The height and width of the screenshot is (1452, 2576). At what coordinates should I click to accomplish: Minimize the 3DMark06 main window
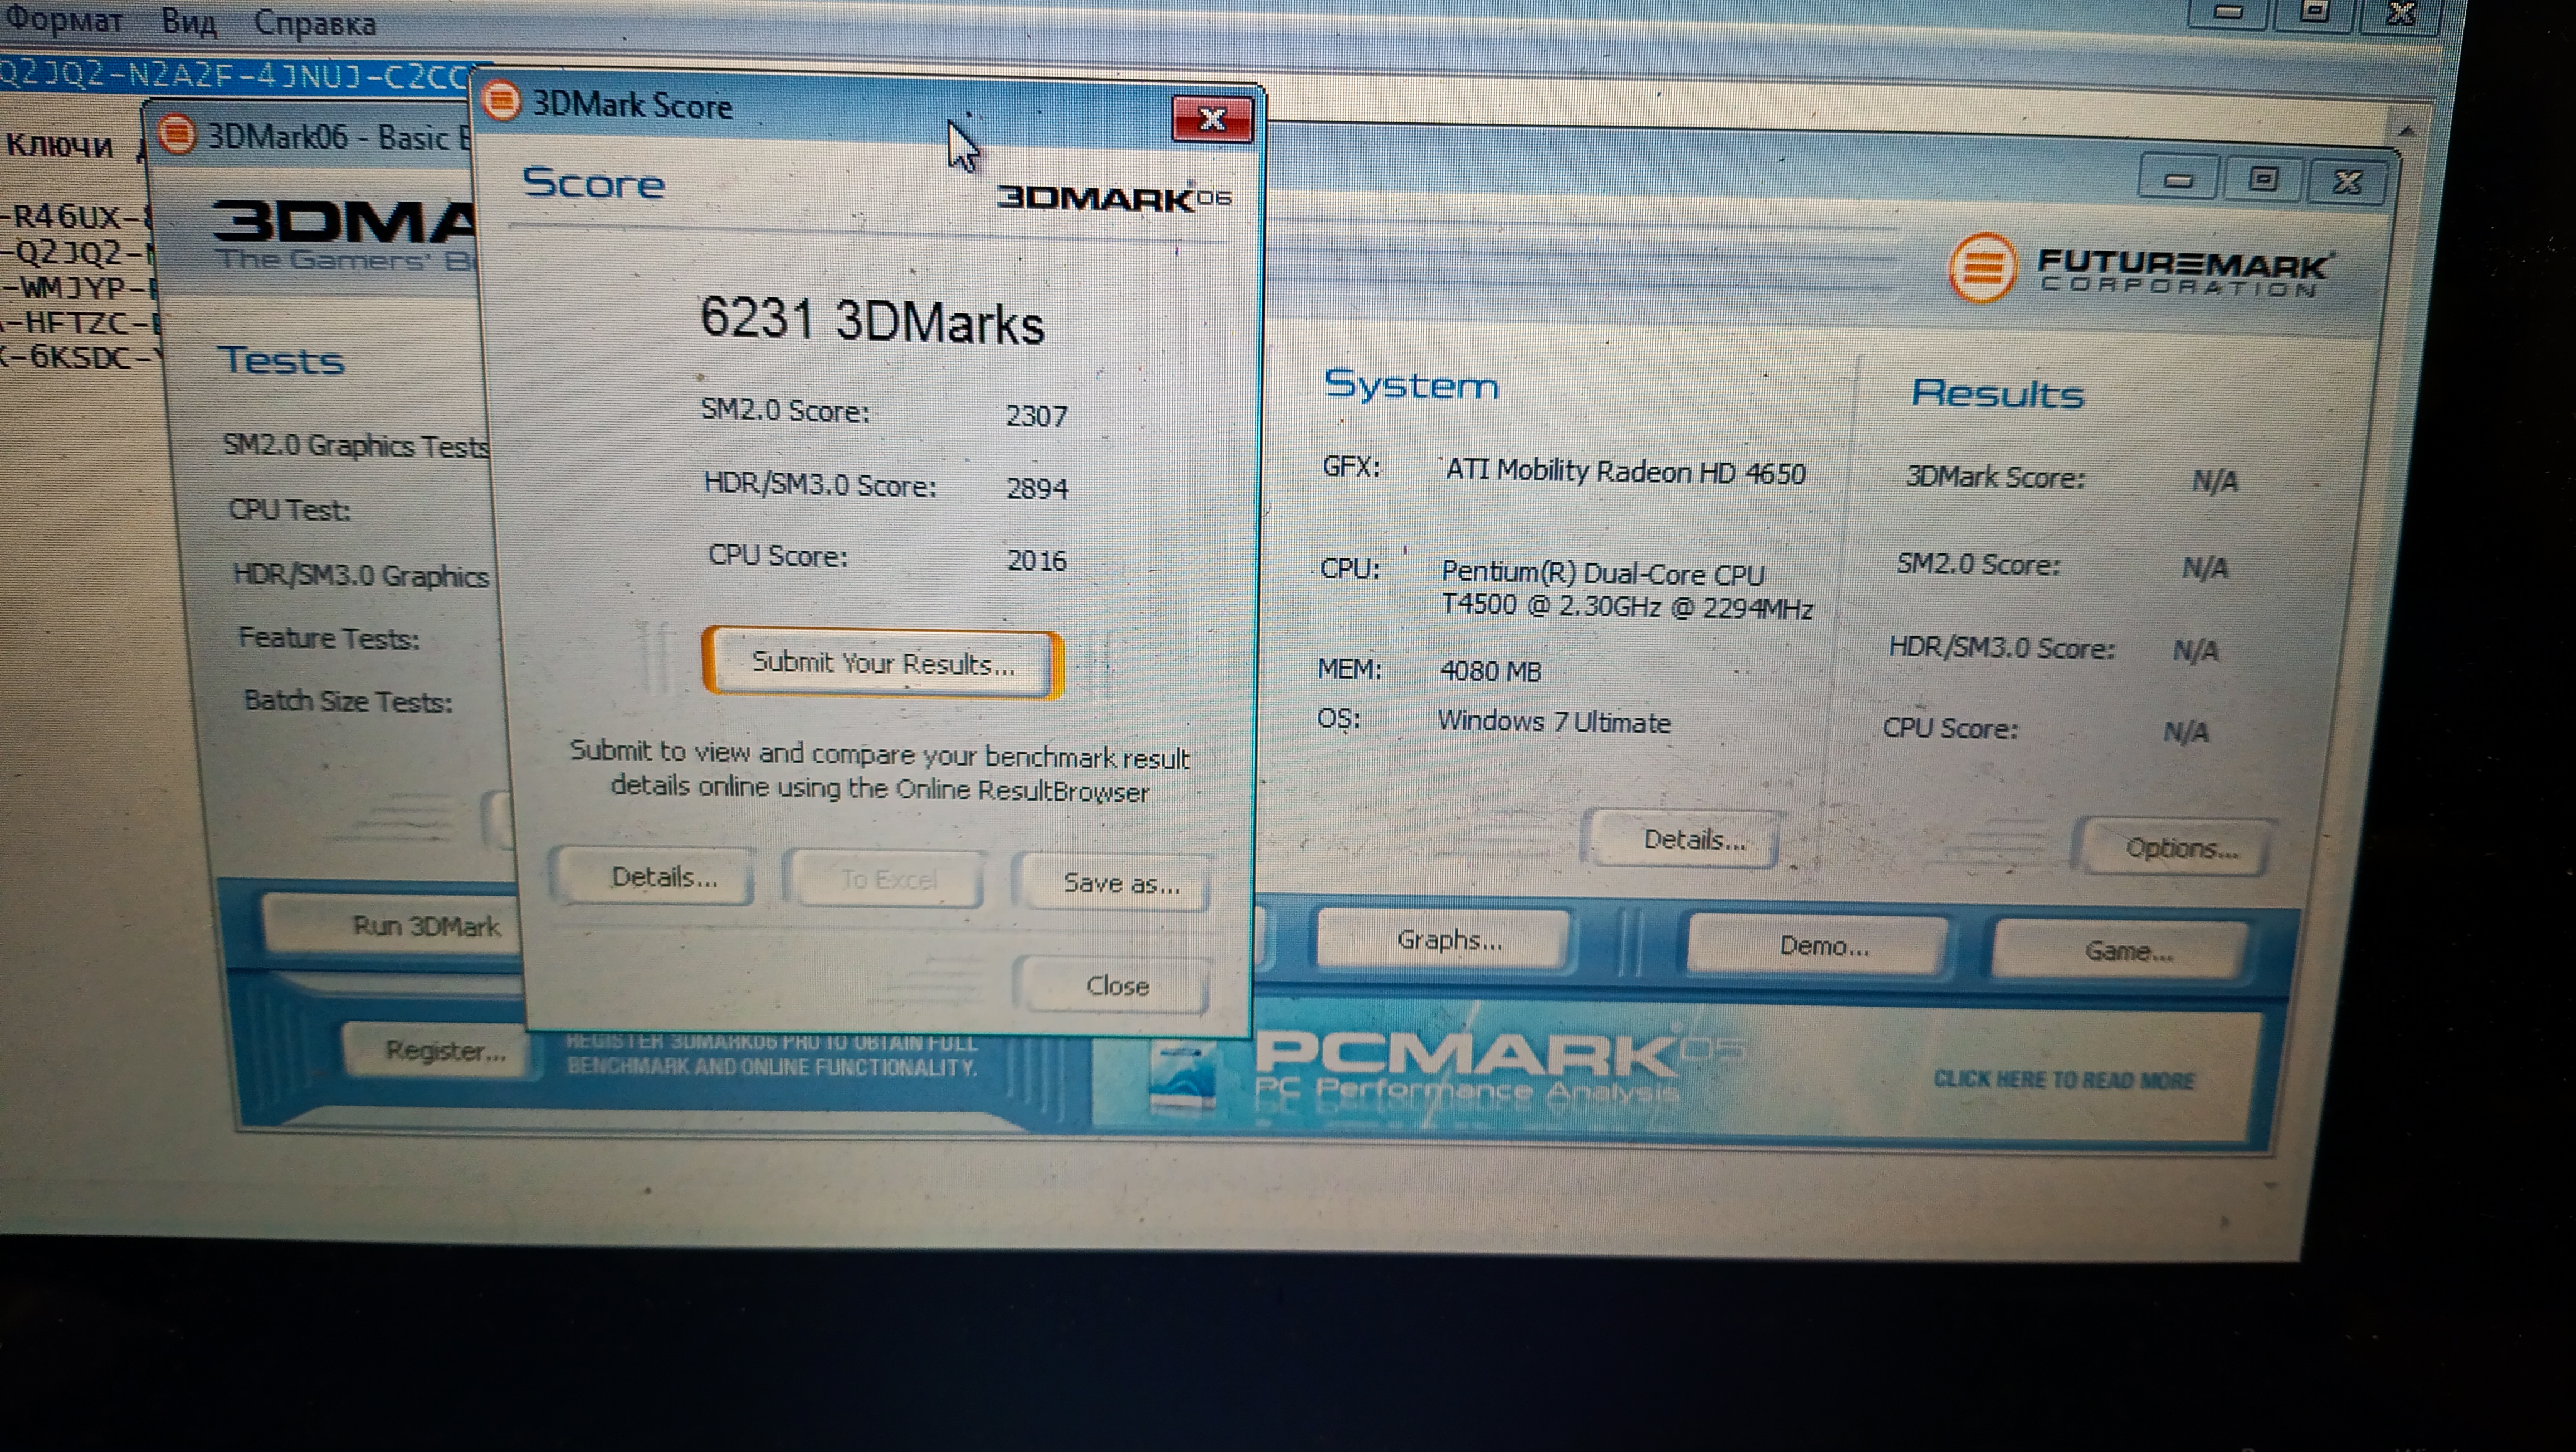[x=2177, y=180]
